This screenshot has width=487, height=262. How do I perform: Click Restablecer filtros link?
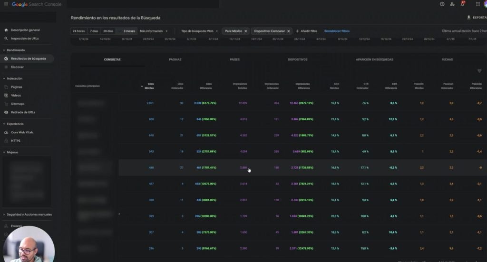coord(337,31)
